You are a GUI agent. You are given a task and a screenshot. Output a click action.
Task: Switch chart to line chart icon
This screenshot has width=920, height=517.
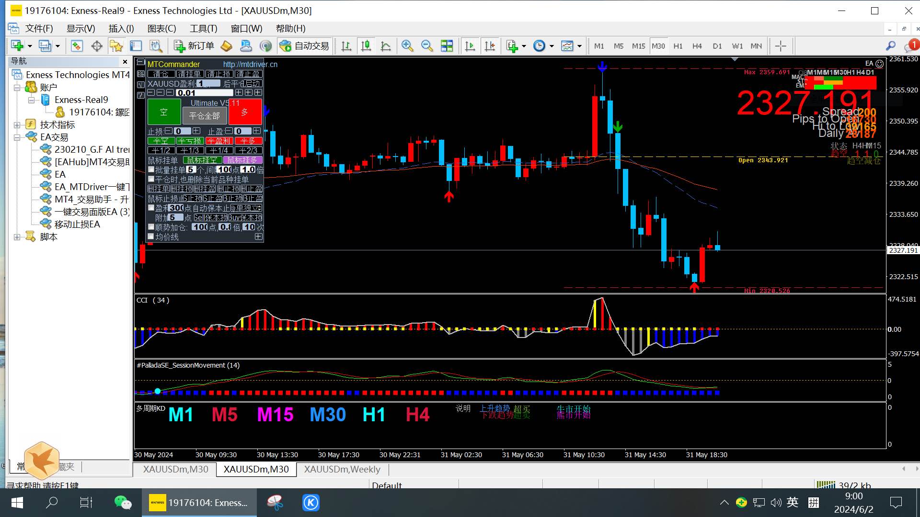point(386,46)
